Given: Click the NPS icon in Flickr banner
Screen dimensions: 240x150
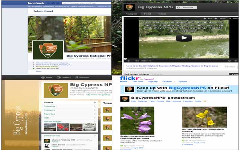Looking at the screenshot, I should coord(129,89).
